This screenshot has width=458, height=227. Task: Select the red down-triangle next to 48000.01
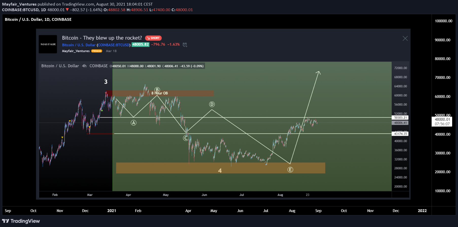coord(67,10)
